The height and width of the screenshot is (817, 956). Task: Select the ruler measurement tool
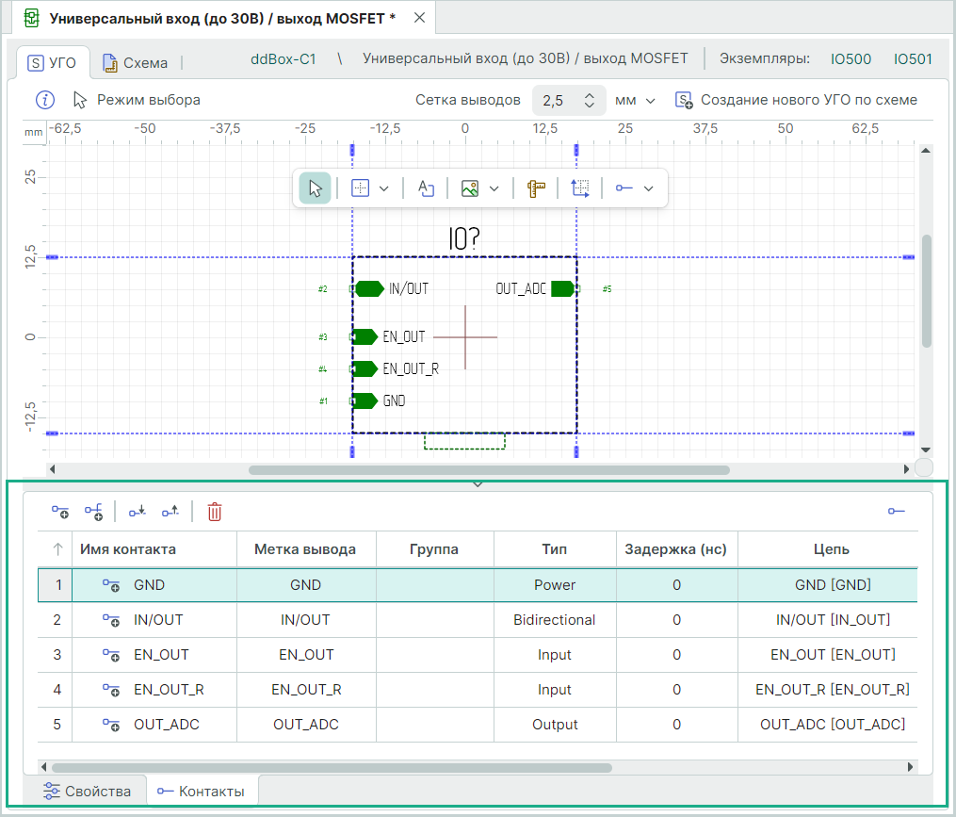click(x=537, y=188)
